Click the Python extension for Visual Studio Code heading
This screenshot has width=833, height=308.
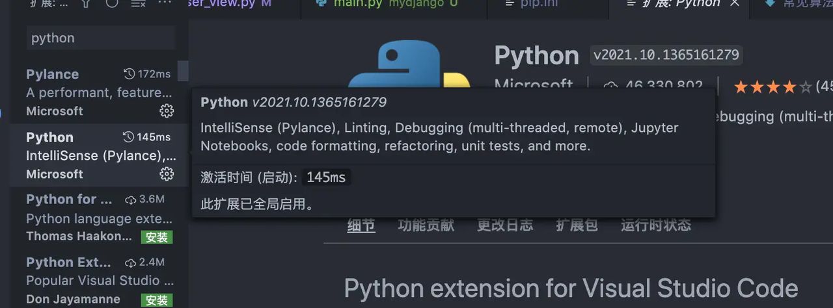tap(571, 287)
